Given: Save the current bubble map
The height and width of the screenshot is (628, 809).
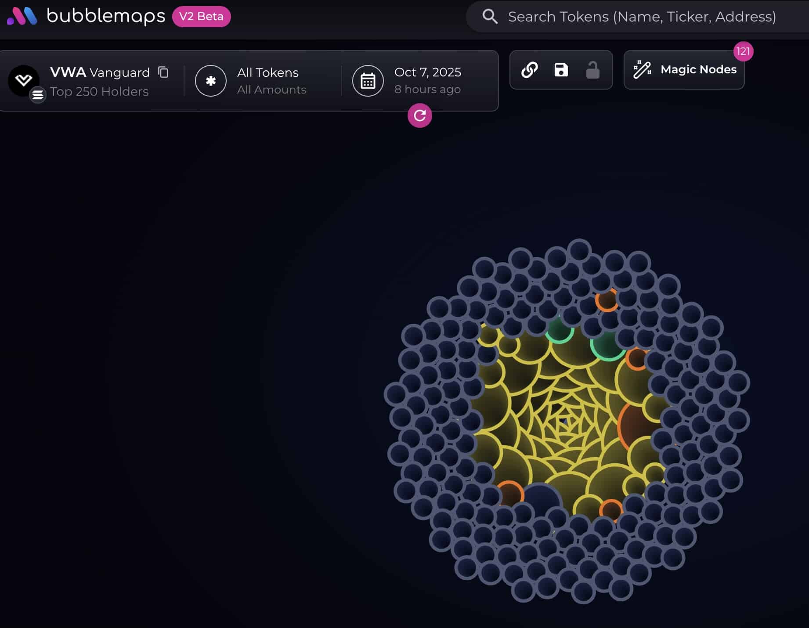Looking at the screenshot, I should coord(561,70).
